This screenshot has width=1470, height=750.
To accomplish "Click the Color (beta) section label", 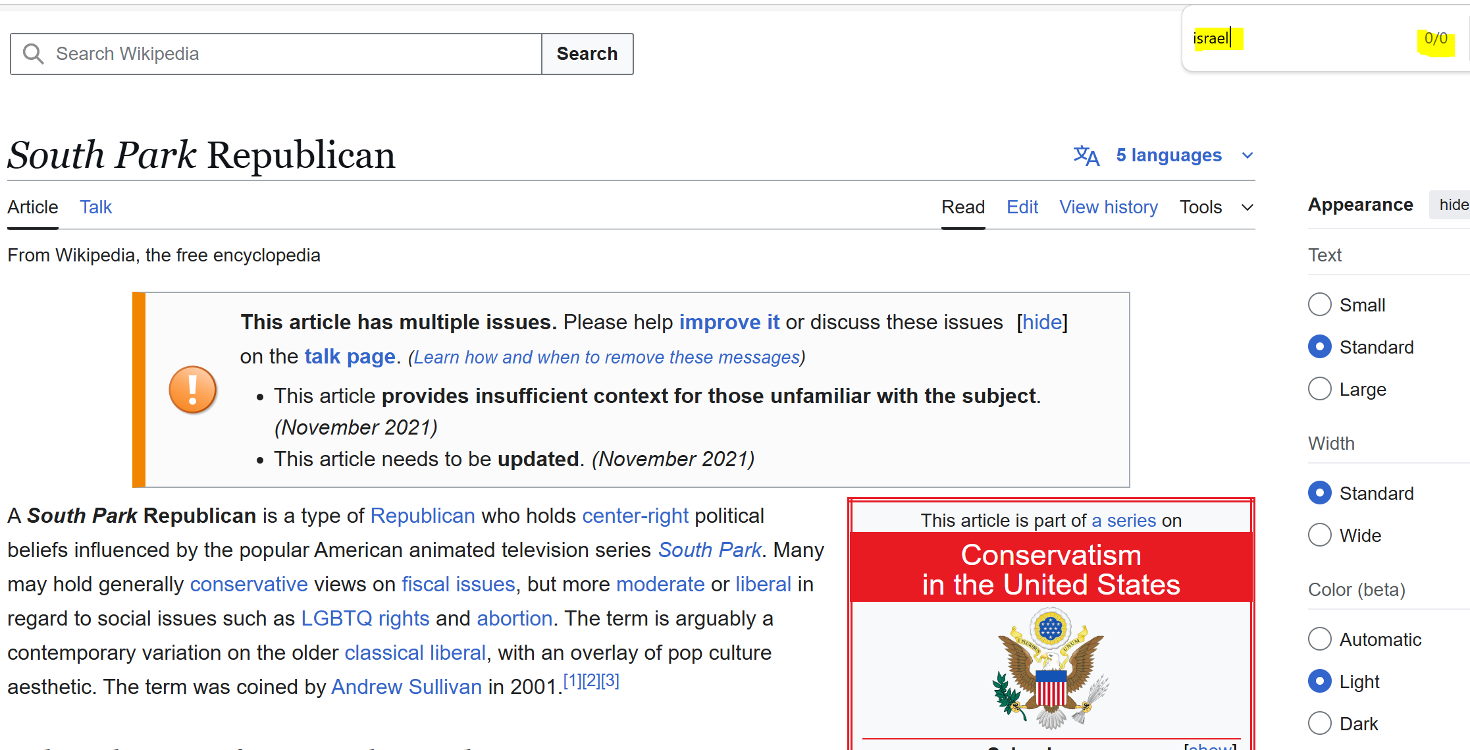I will (1356, 589).
